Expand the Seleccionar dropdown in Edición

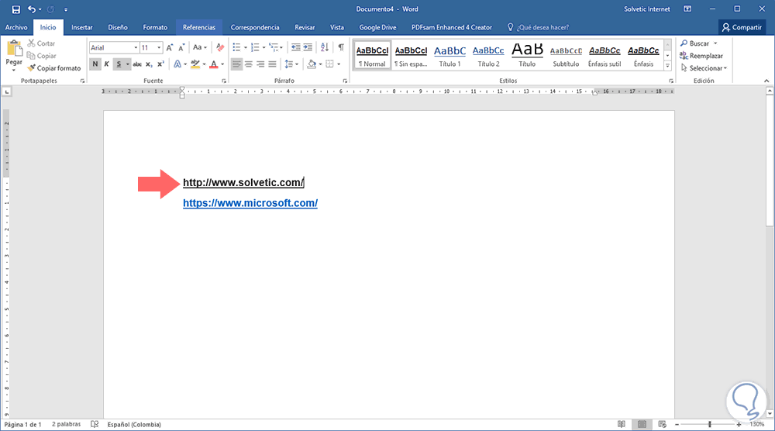(704, 68)
